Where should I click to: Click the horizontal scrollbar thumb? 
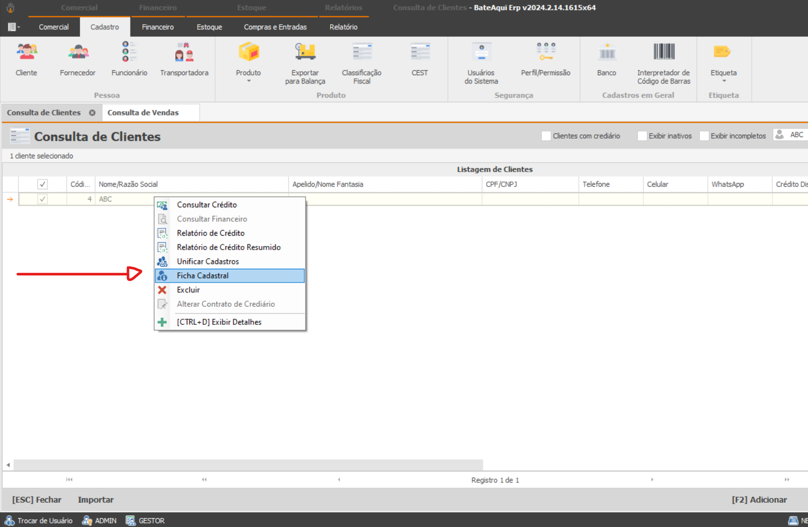[248, 465]
